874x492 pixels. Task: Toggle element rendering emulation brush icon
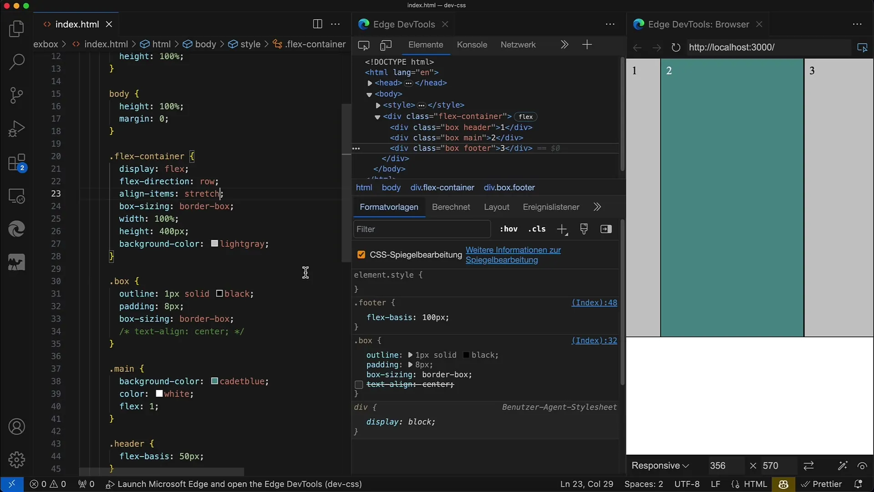(584, 229)
